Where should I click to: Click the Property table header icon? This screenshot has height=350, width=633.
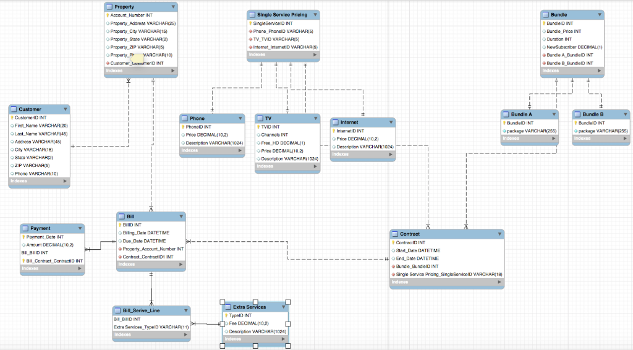(109, 7)
